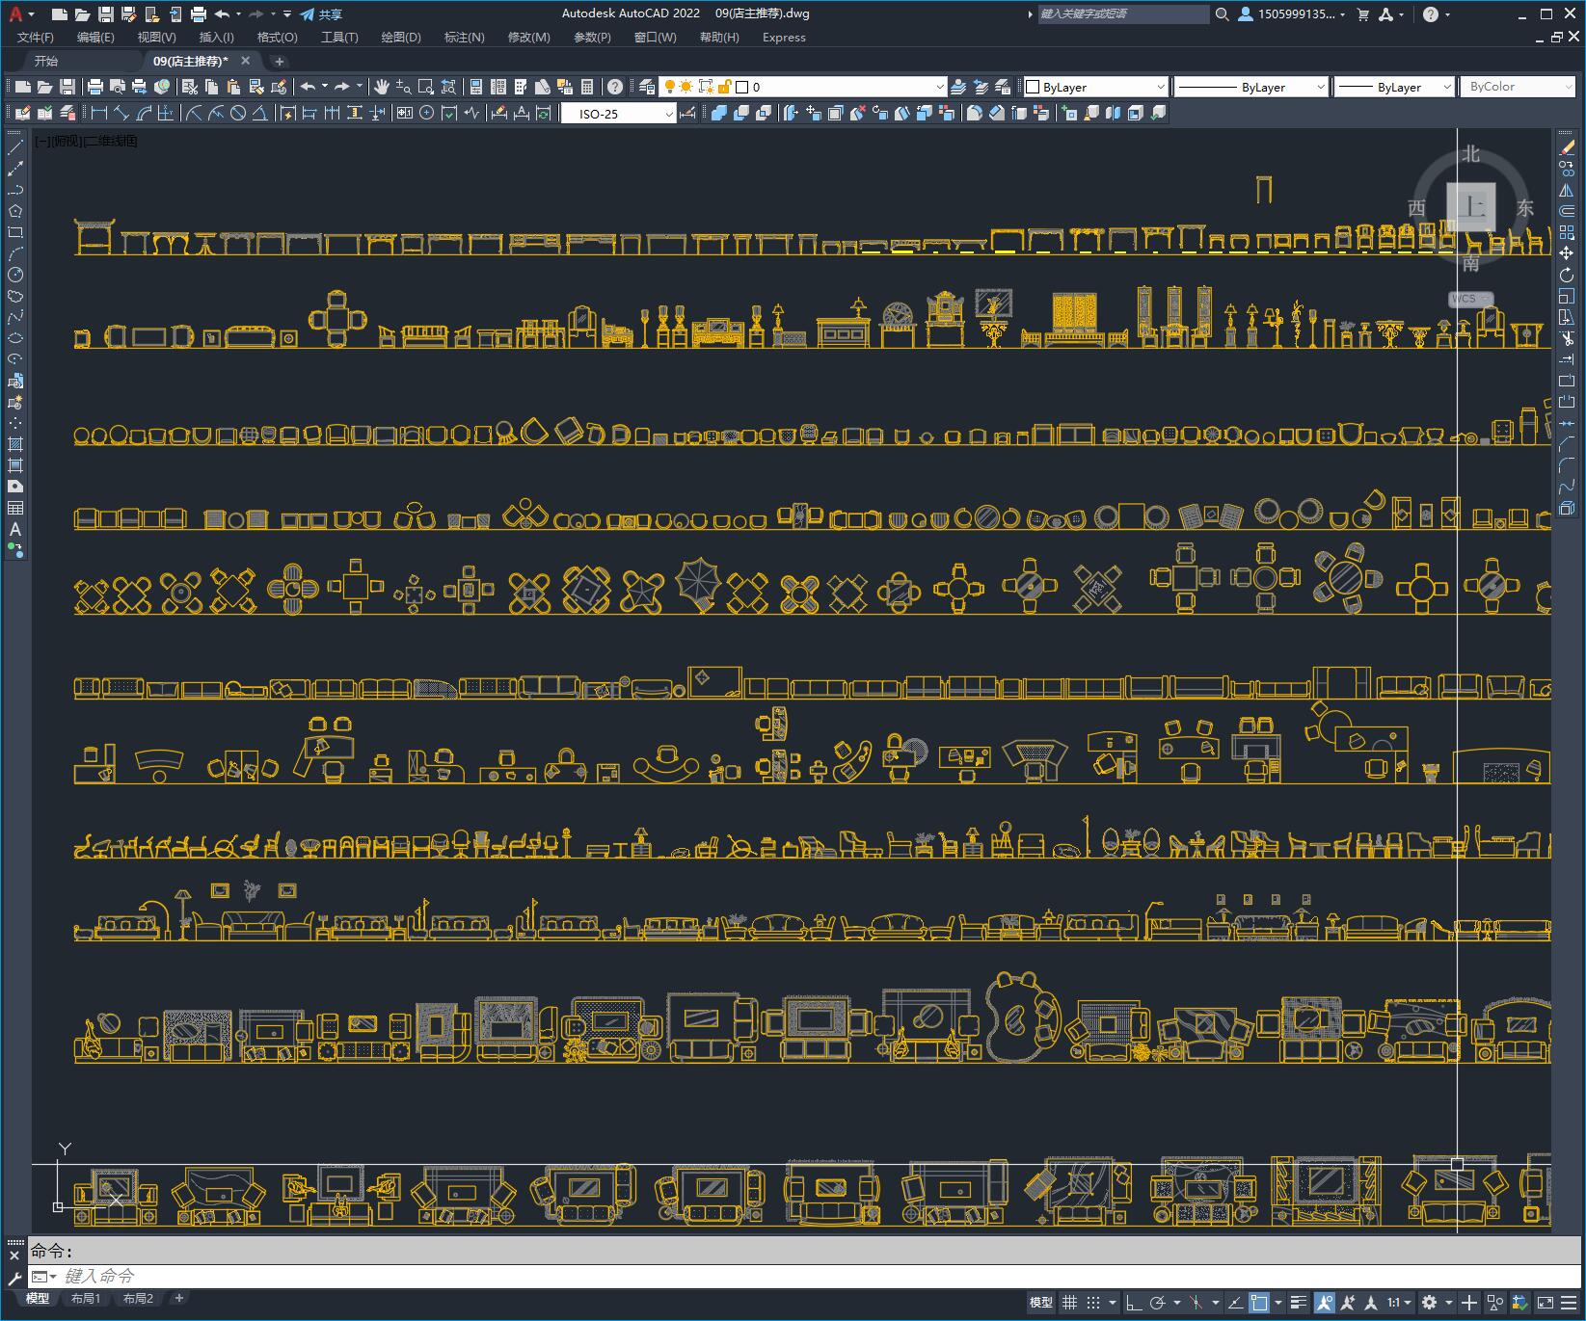Select the Rectangle draw tool

click(15, 232)
